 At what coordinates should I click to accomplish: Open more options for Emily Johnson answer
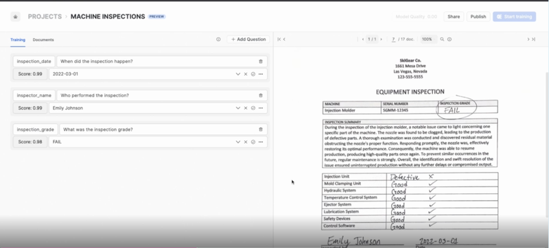[x=261, y=108]
